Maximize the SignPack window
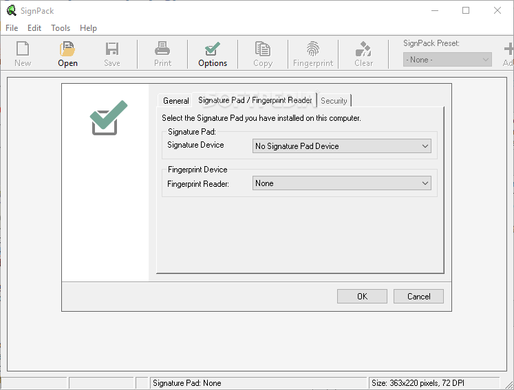 click(465, 10)
